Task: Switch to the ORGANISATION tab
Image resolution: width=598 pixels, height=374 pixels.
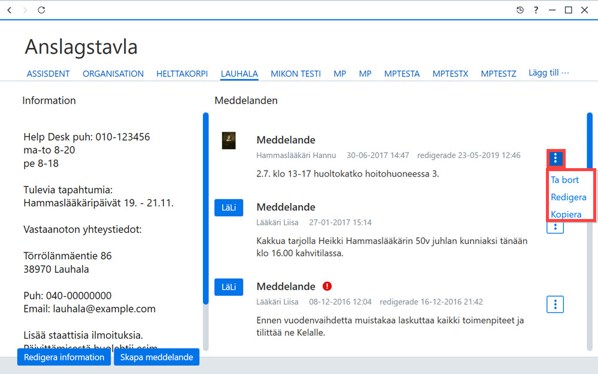Action: (x=113, y=74)
